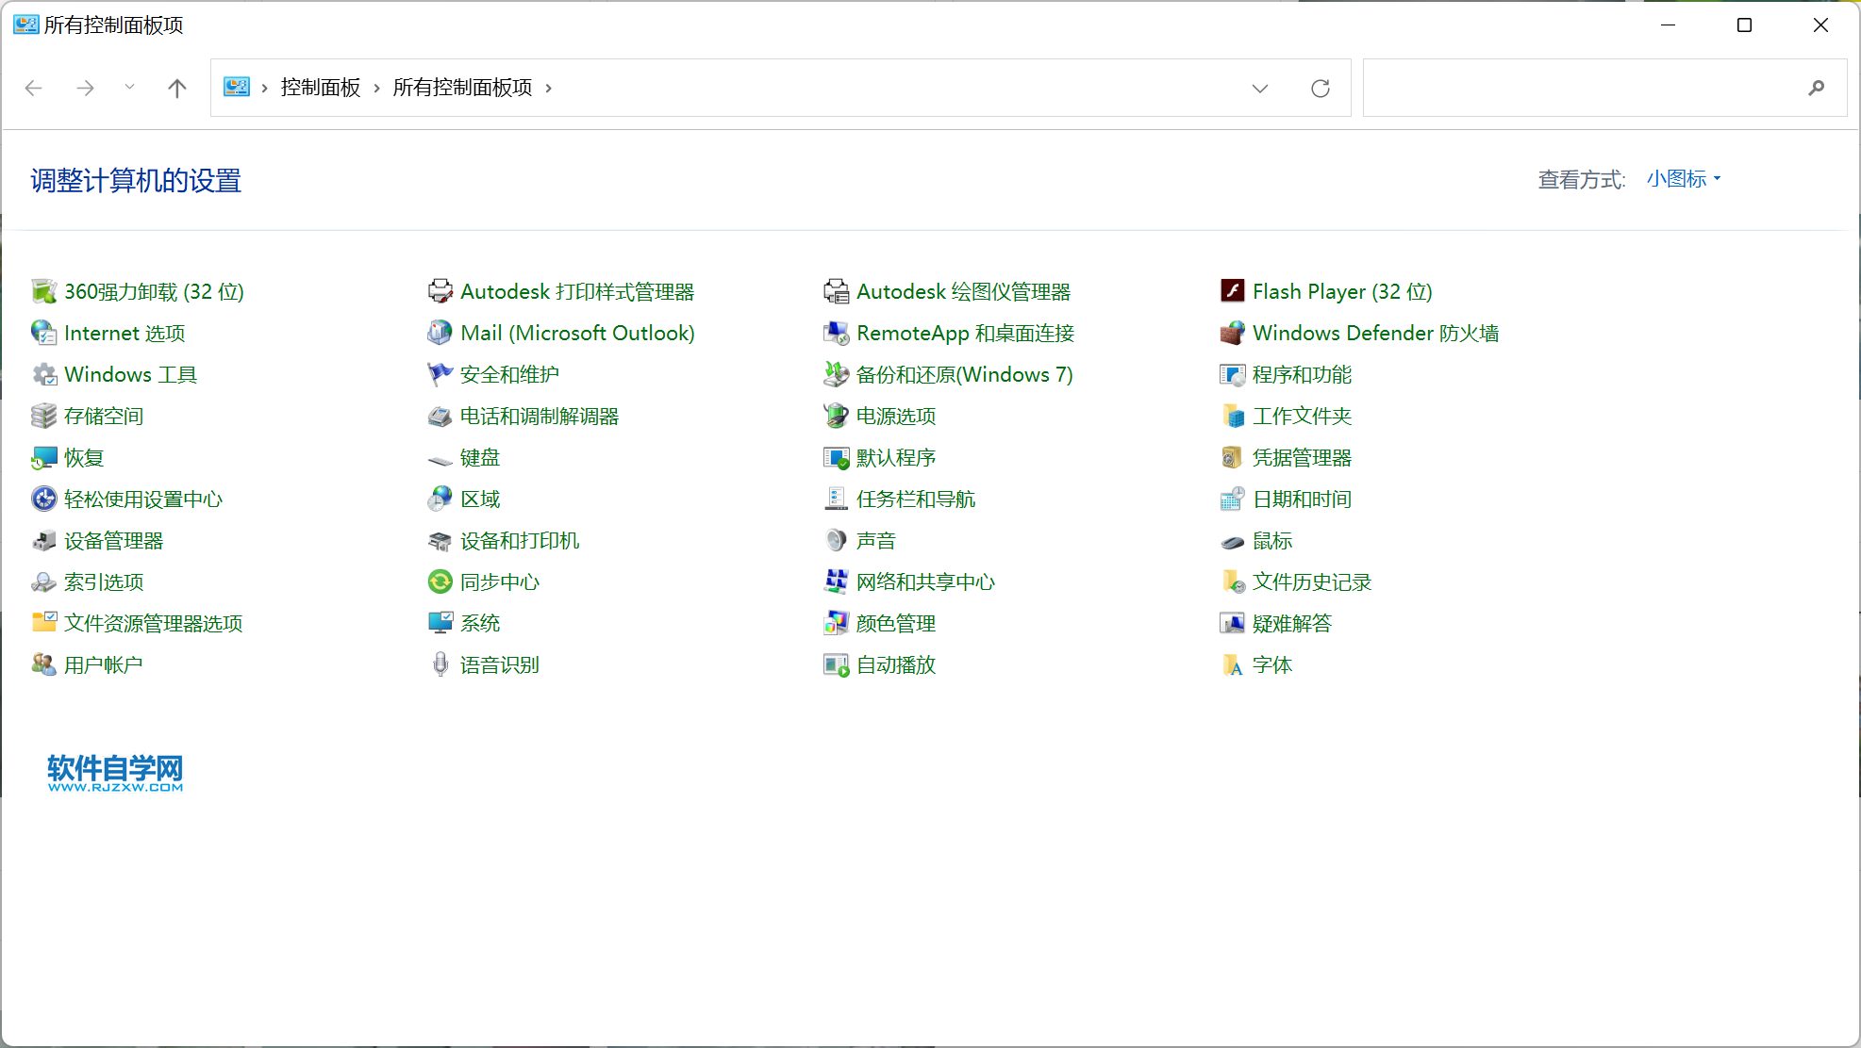1861x1048 pixels.
Task: Expand the address bar history dropdown
Action: [x=1260, y=89]
